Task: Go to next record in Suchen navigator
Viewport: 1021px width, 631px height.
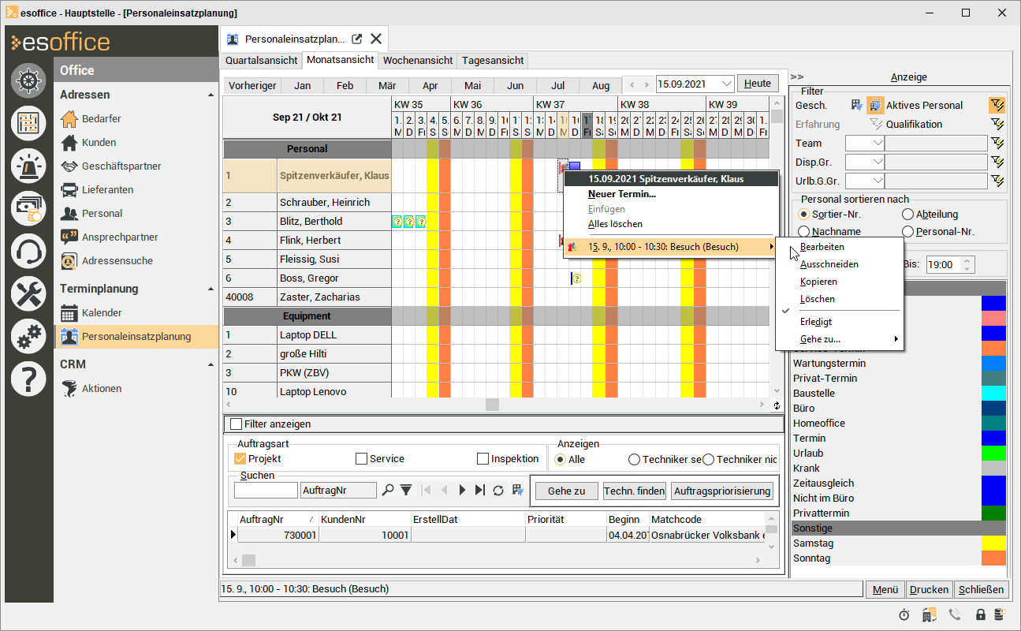Action: 462,490
